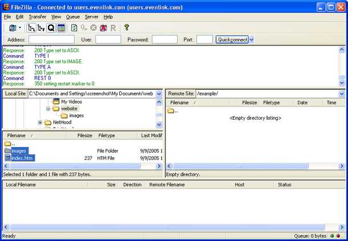
Task: Click red status indicator in status bar
Action: (x=338, y=236)
